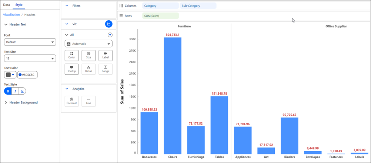Open the Range mark card
Image resolution: width=371 pixels, height=163 pixels.
[106, 69]
